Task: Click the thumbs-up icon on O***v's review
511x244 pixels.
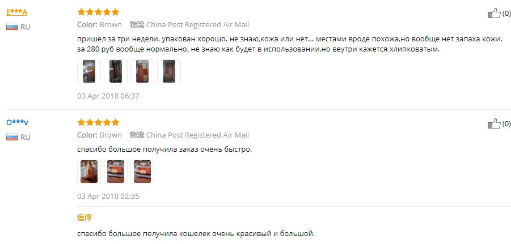Action: (x=494, y=123)
